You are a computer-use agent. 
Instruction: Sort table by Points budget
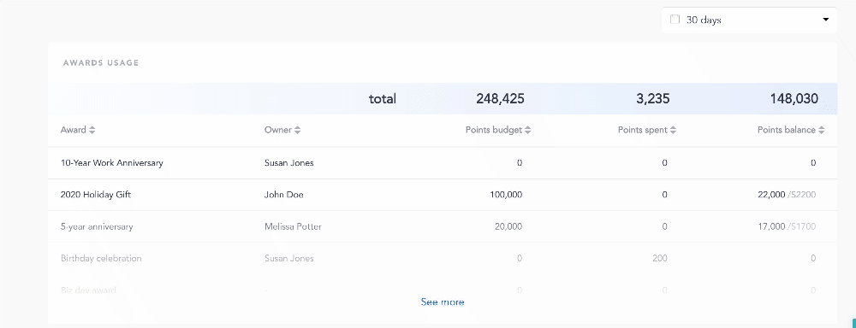tap(498, 130)
